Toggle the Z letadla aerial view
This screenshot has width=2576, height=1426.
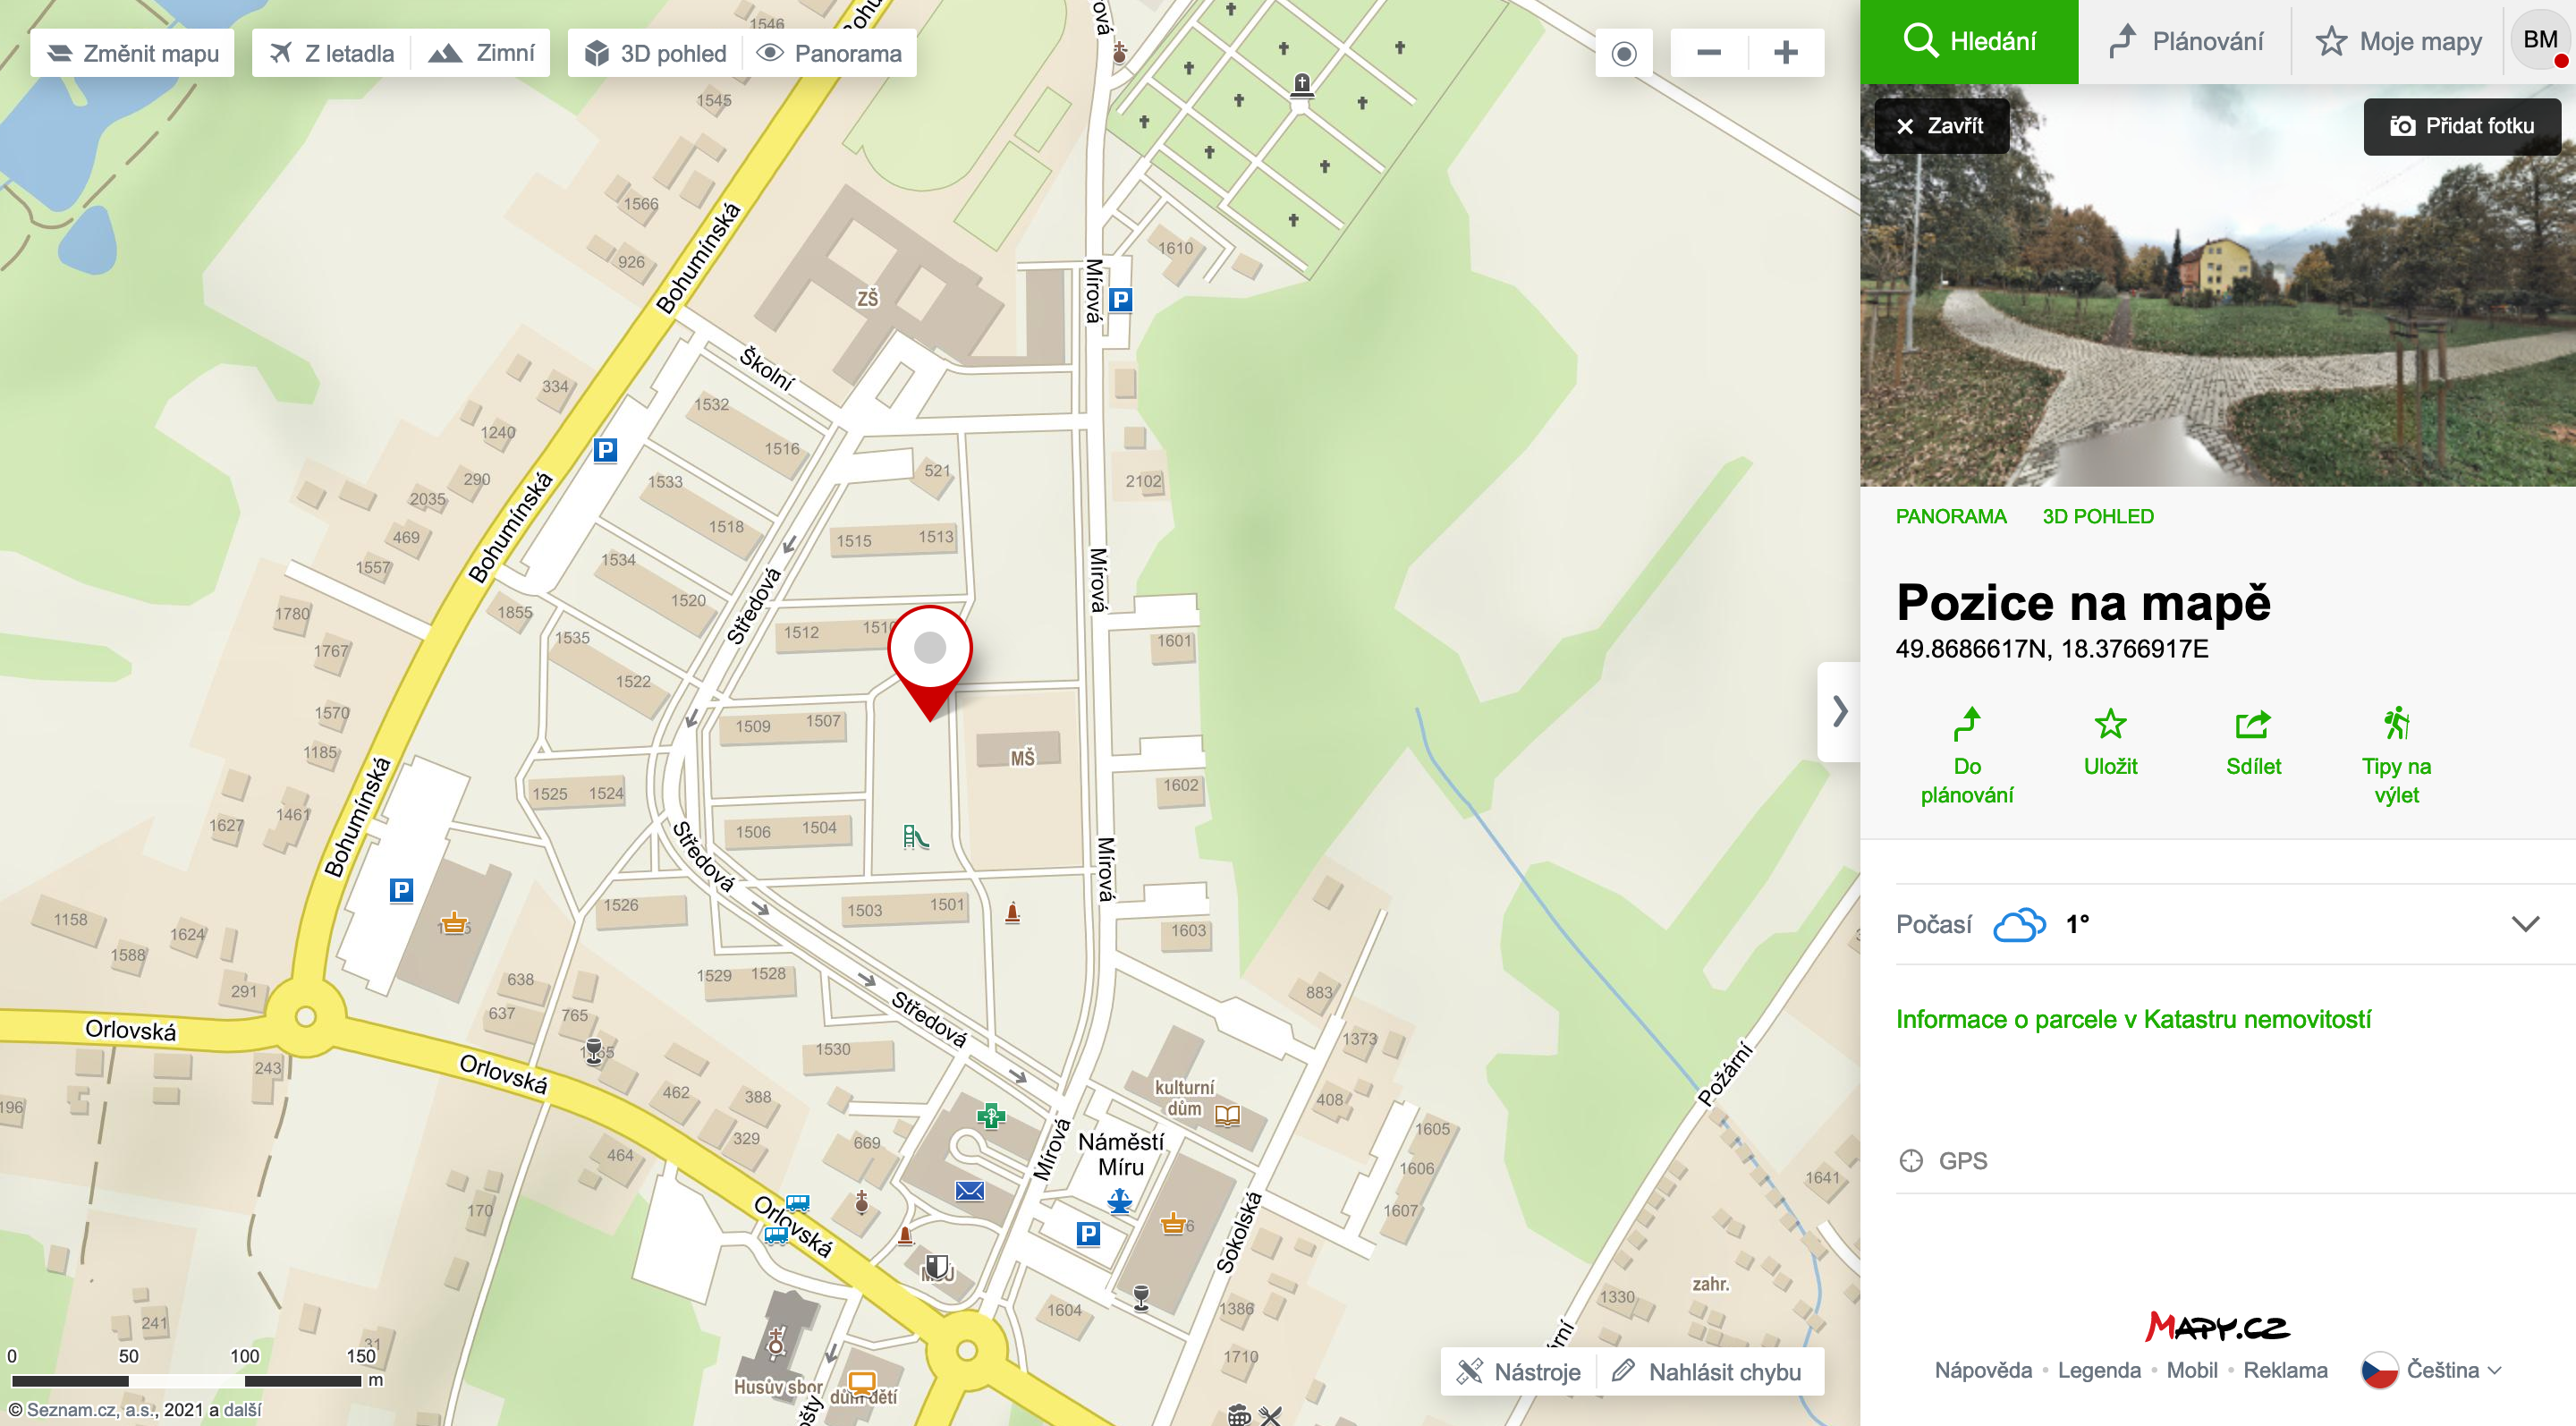coord(332,53)
